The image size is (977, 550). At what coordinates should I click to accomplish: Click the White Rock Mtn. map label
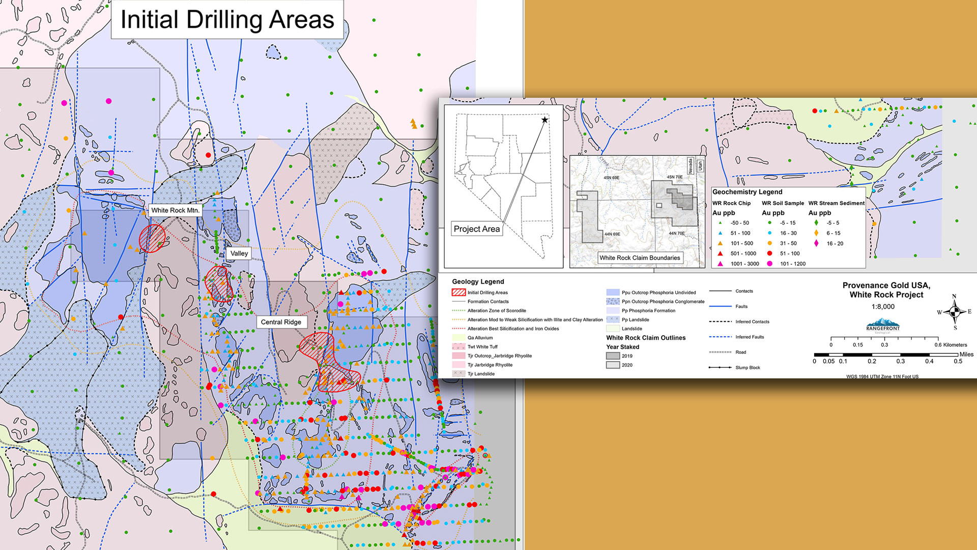pos(175,210)
